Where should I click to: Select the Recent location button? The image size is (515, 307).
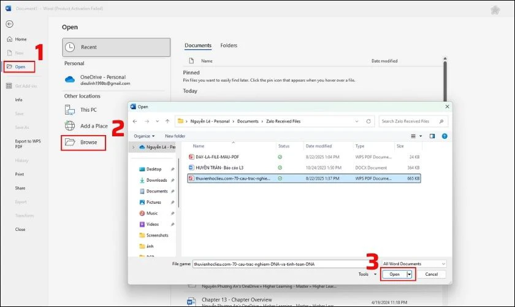116,47
